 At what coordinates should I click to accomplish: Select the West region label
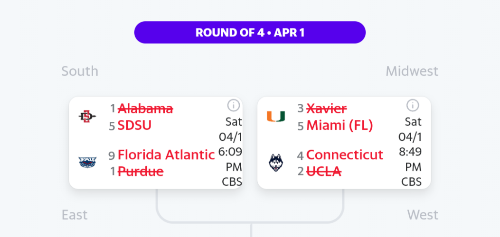(x=423, y=215)
